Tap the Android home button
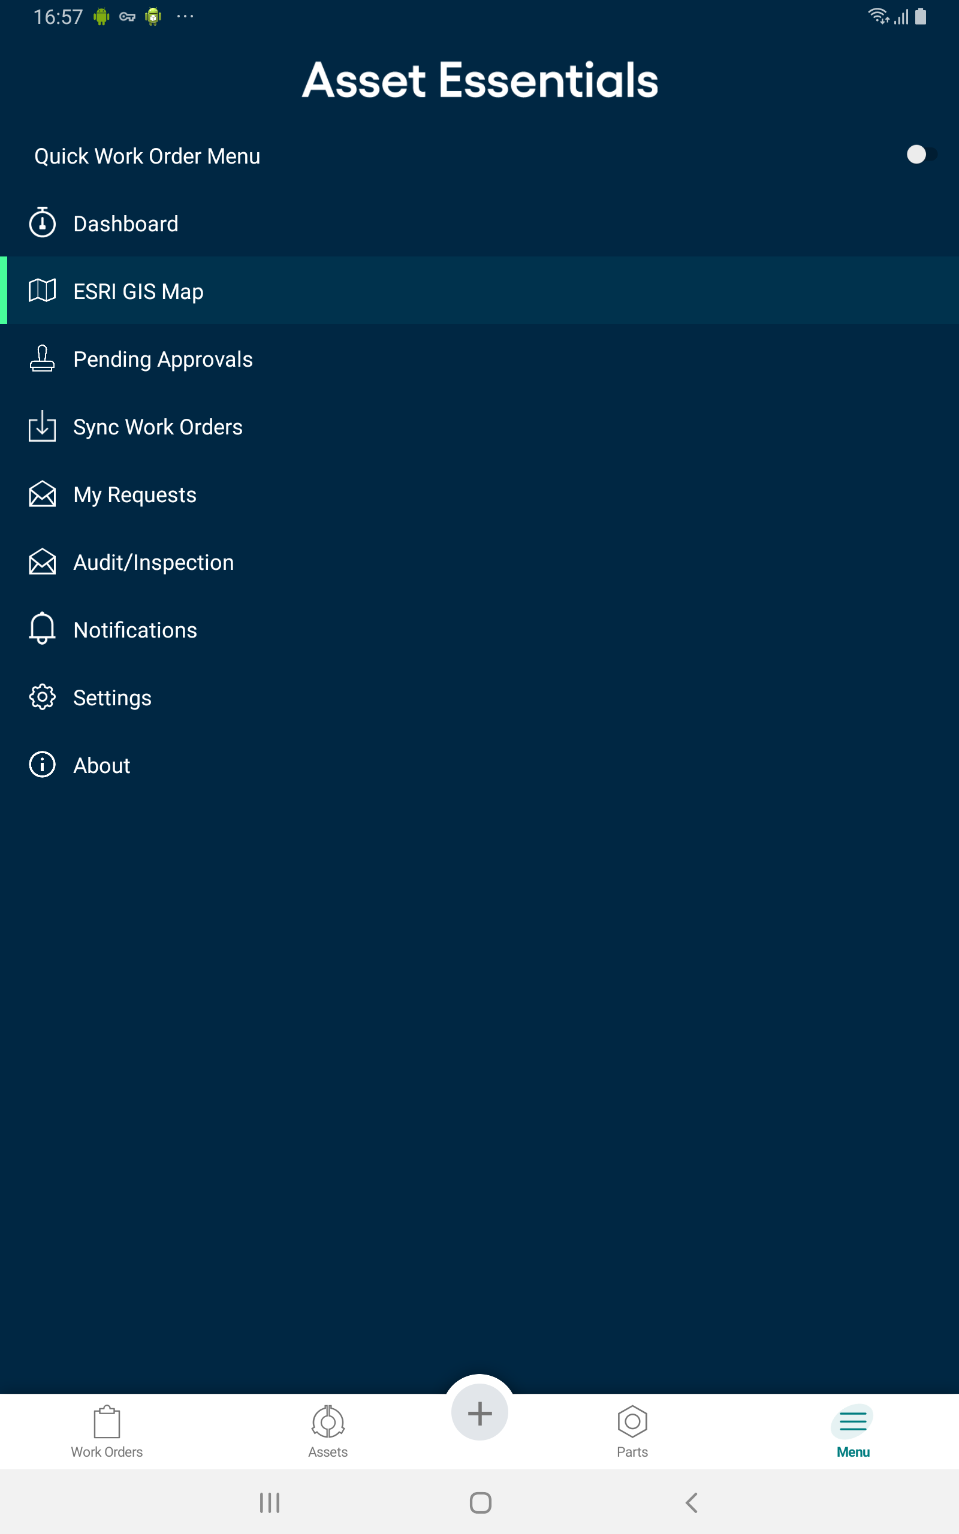 pyautogui.click(x=480, y=1502)
